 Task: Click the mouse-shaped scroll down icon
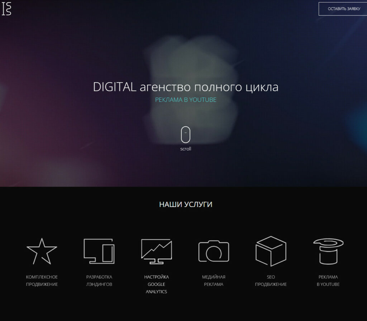pos(186,134)
